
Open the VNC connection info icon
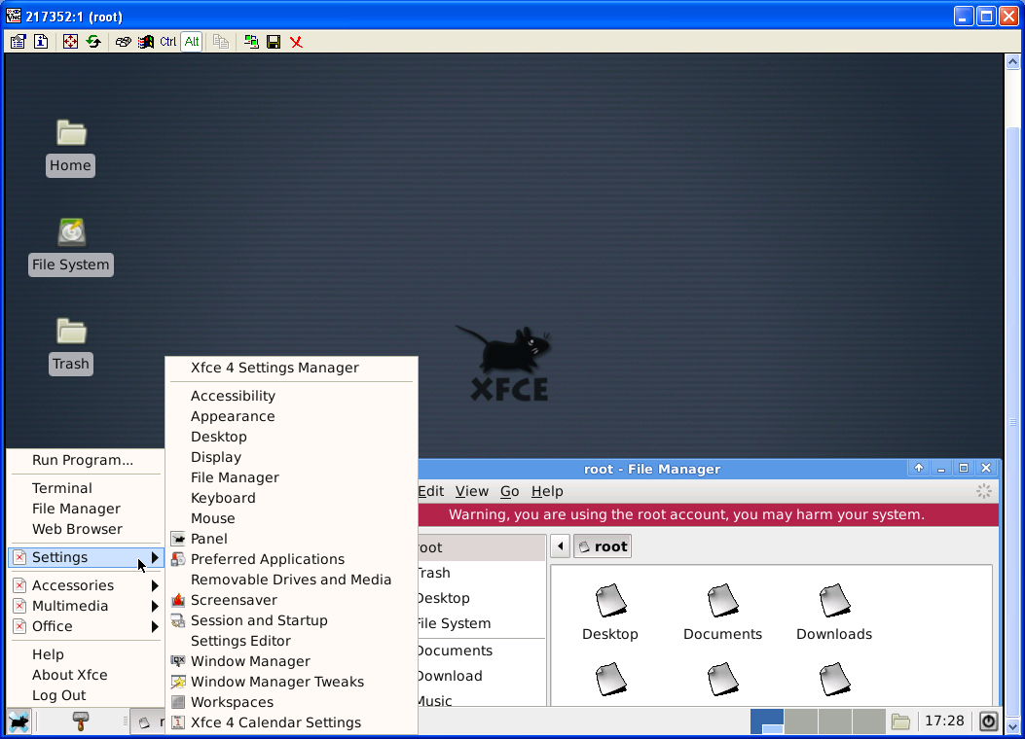pos(41,42)
